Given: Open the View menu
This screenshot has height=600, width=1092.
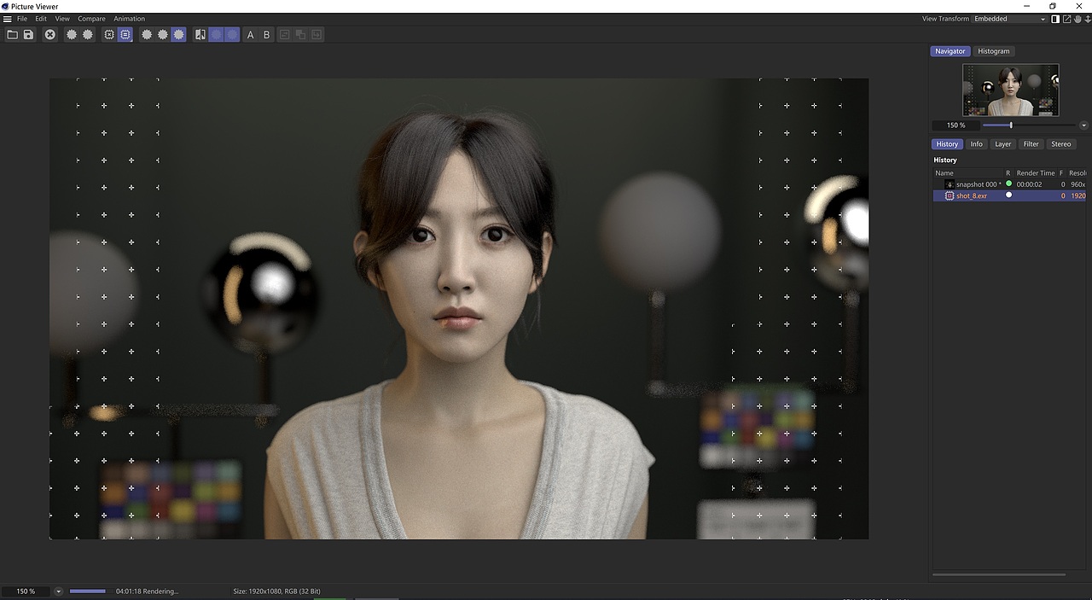Looking at the screenshot, I should [62, 19].
